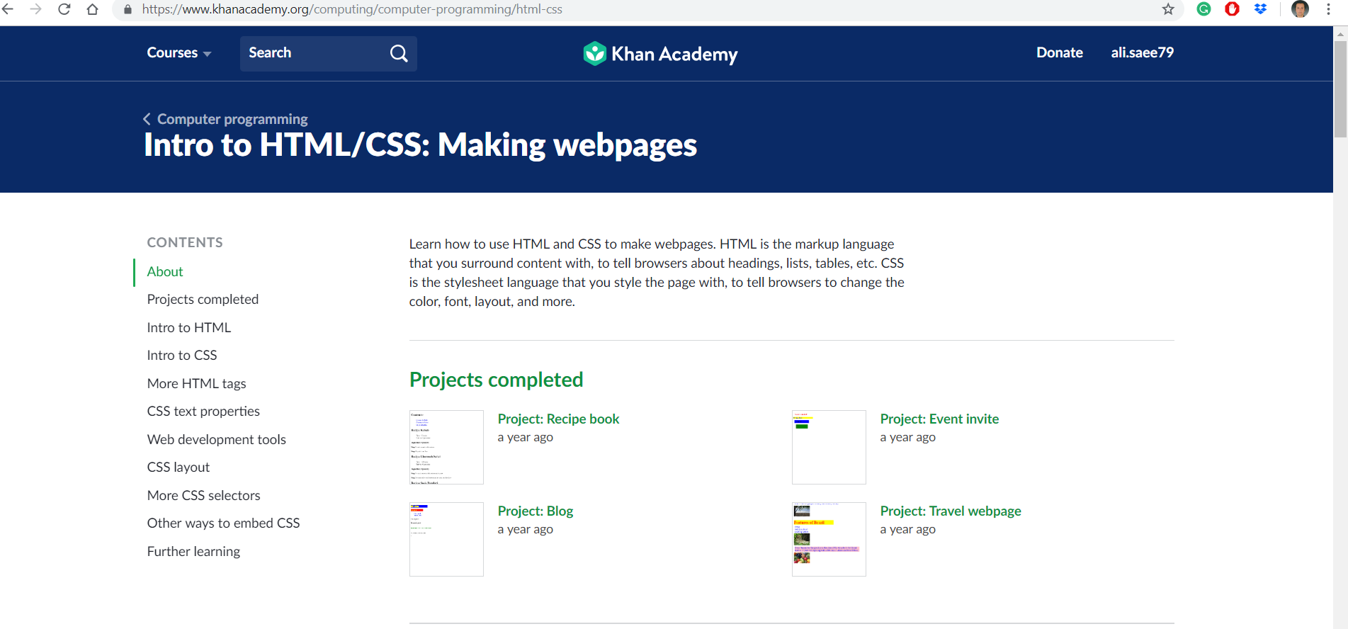Expand the Courses dropdown

coord(179,53)
